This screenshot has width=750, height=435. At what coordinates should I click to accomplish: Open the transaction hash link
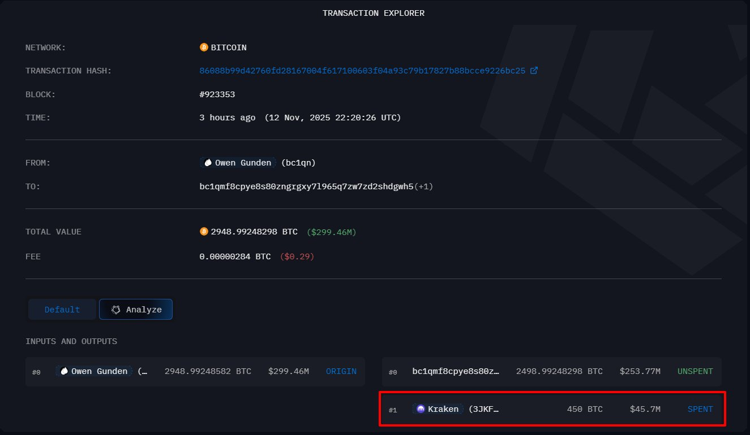point(362,71)
